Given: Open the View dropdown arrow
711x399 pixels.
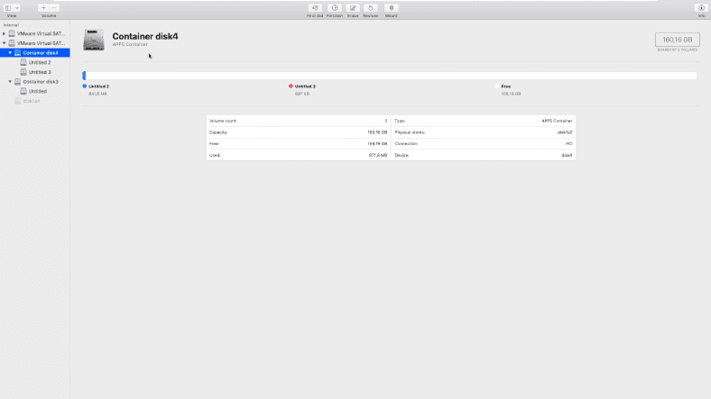Looking at the screenshot, I should pyautogui.click(x=17, y=8).
